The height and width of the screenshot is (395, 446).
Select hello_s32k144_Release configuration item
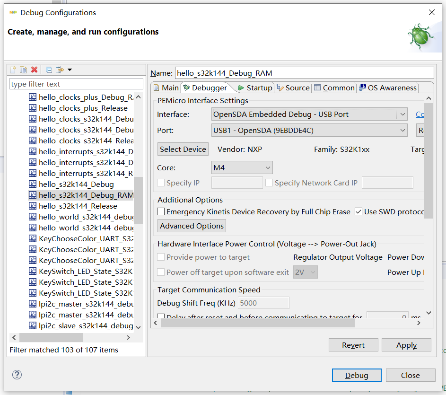tap(78, 206)
